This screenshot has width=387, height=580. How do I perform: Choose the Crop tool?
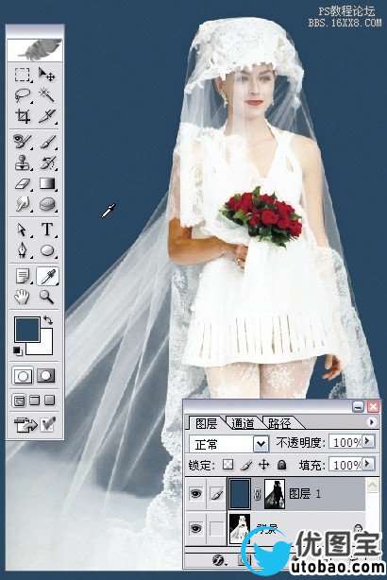pyautogui.click(x=23, y=116)
